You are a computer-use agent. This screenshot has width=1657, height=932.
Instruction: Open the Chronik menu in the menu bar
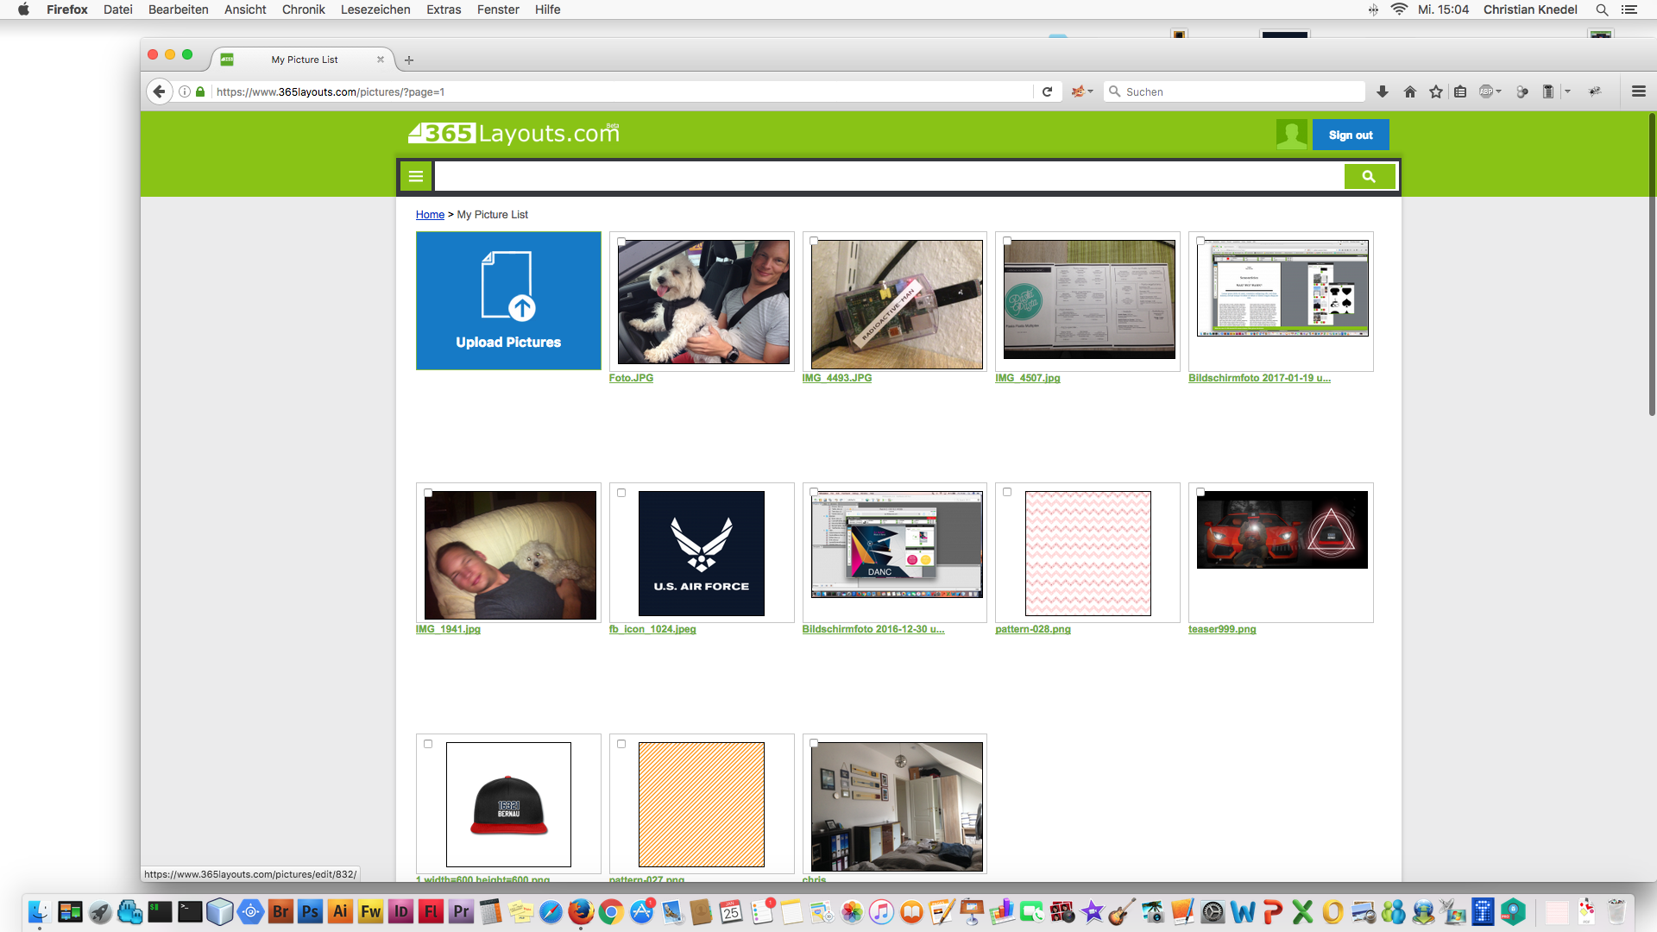click(x=303, y=9)
